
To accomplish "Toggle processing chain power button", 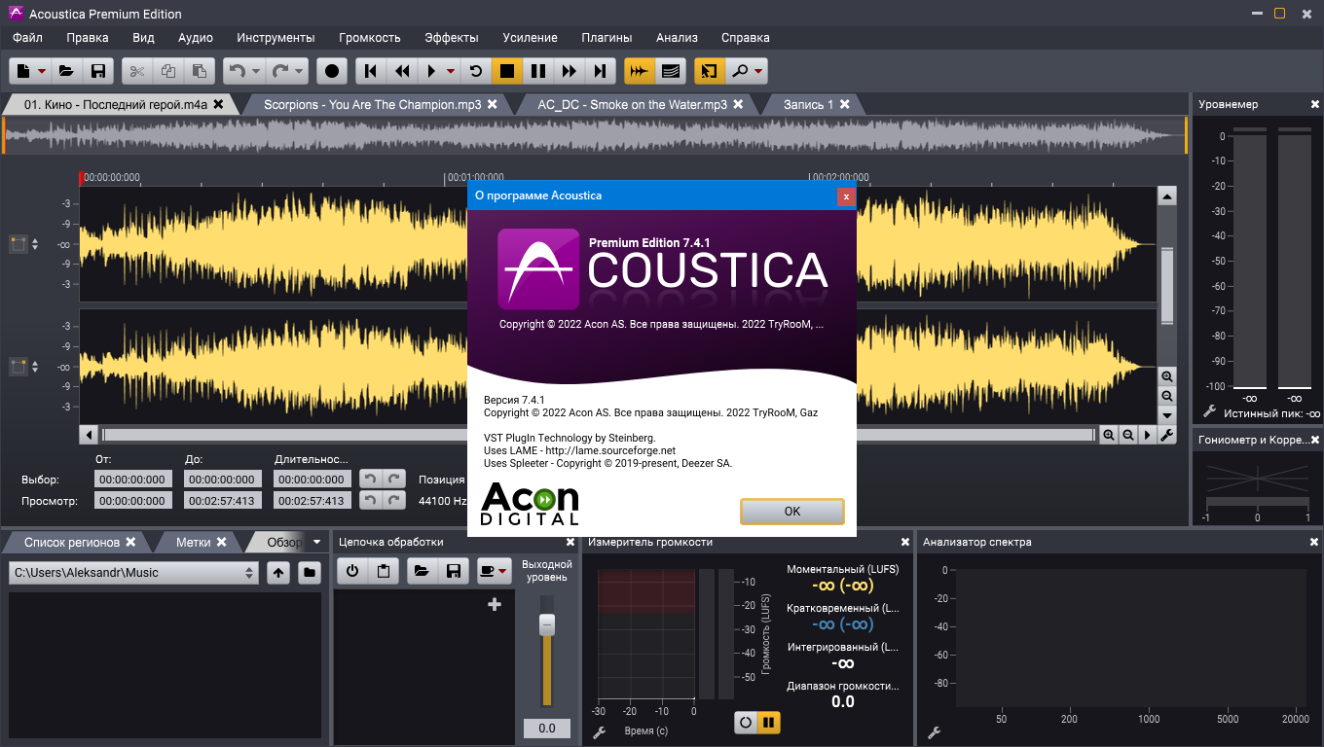I will pyautogui.click(x=352, y=572).
